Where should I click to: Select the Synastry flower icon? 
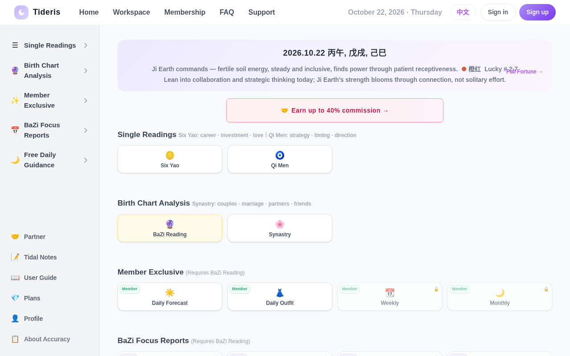[x=280, y=224]
